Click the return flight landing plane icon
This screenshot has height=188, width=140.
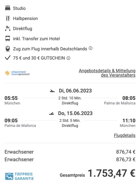(x=52, y=113)
